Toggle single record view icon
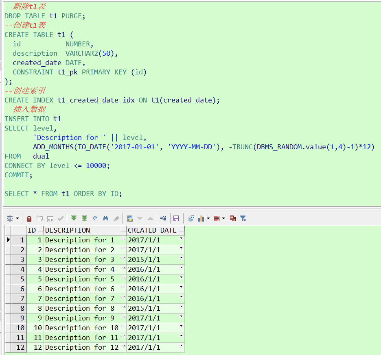 tap(130, 218)
